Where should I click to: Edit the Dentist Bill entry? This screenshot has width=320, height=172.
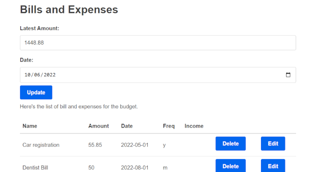pyautogui.click(x=273, y=166)
